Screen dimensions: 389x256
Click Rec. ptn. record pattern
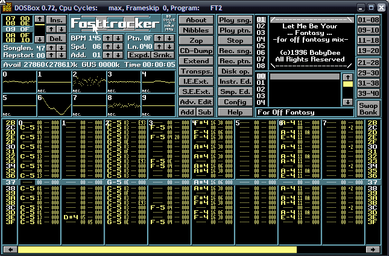tap(235, 61)
